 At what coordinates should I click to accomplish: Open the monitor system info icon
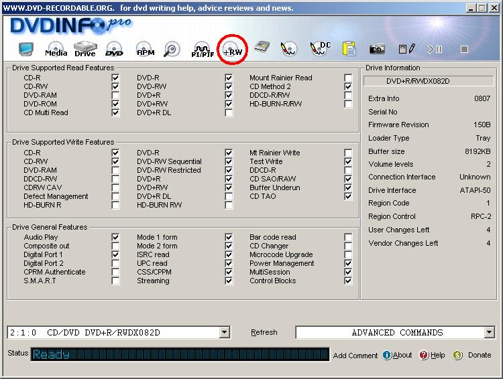coord(26,50)
